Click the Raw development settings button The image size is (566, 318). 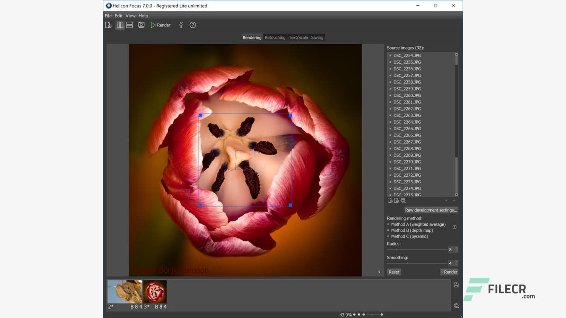(431, 210)
